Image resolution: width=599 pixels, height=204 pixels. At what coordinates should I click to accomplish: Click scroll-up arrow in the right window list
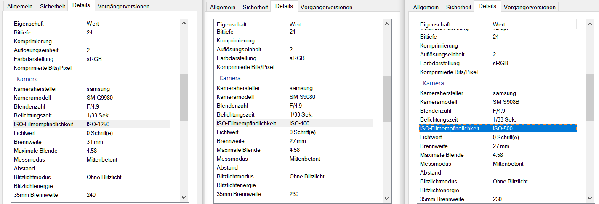pos(590,24)
